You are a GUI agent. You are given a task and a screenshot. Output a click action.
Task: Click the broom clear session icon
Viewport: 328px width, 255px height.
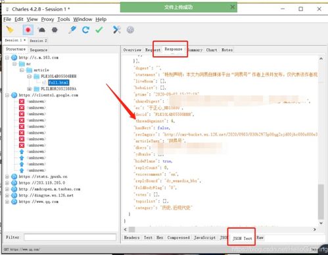click(10, 30)
